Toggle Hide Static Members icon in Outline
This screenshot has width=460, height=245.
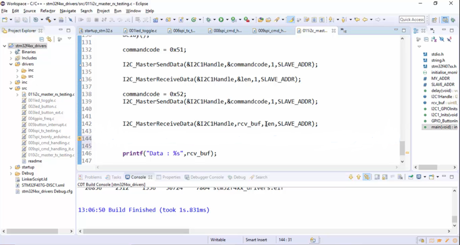pos(449,39)
